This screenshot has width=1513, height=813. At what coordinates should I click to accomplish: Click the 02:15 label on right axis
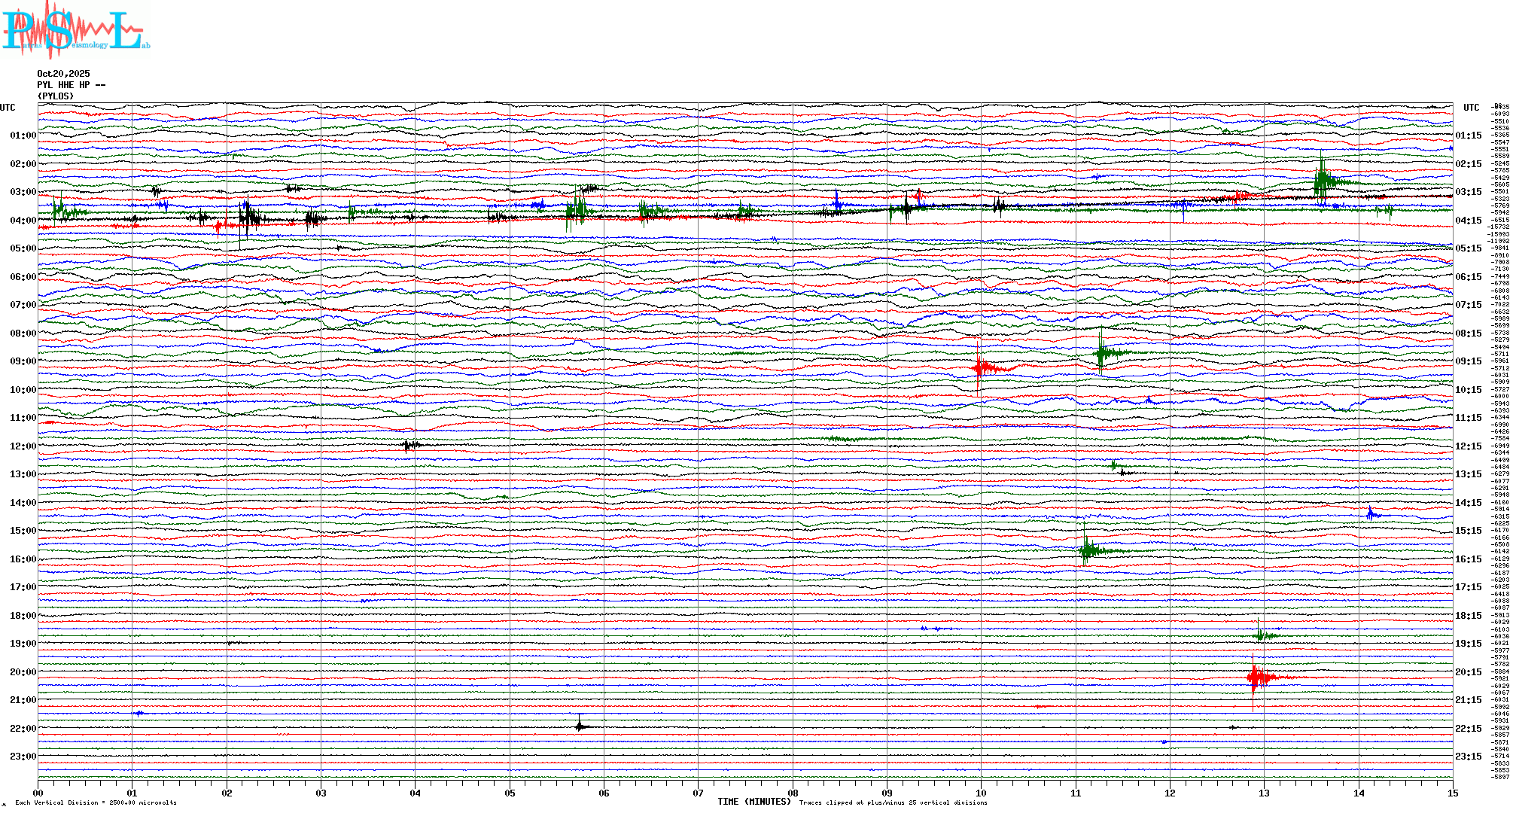[x=1468, y=164]
